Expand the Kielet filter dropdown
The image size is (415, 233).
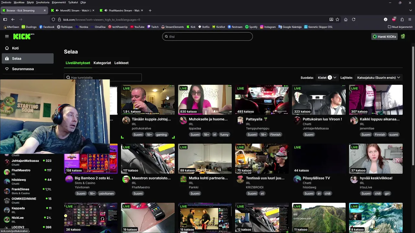[327, 78]
